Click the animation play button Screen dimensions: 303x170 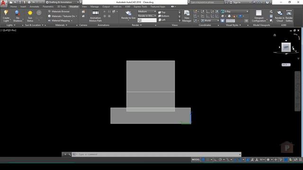tap(105, 12)
